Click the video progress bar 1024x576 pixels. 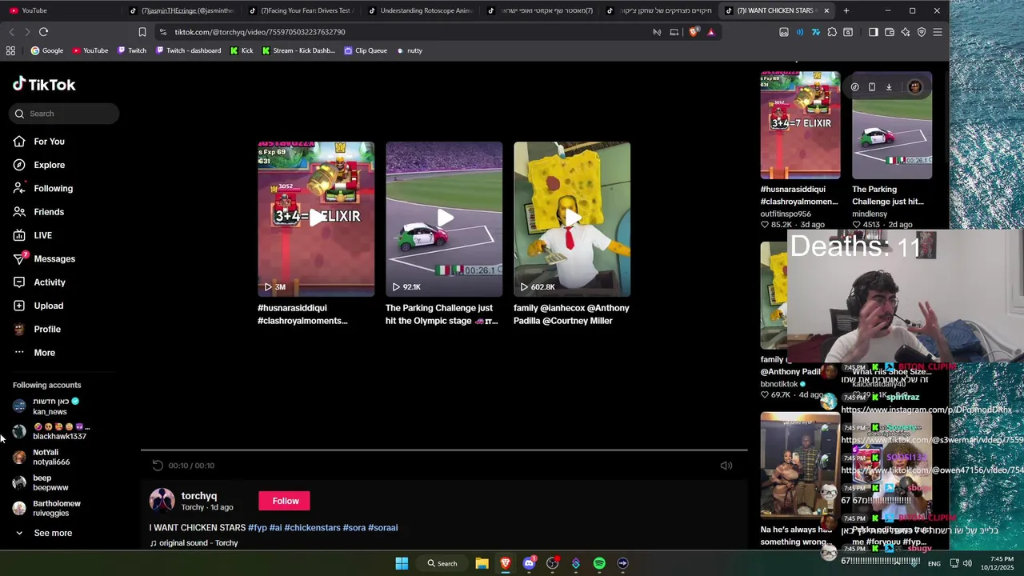(x=444, y=450)
